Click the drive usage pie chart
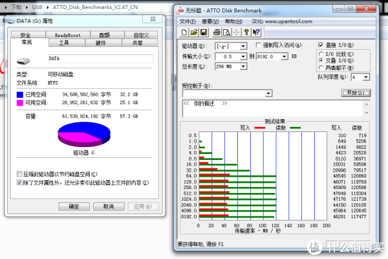Screen dimensions: 388x259 pos(84,135)
